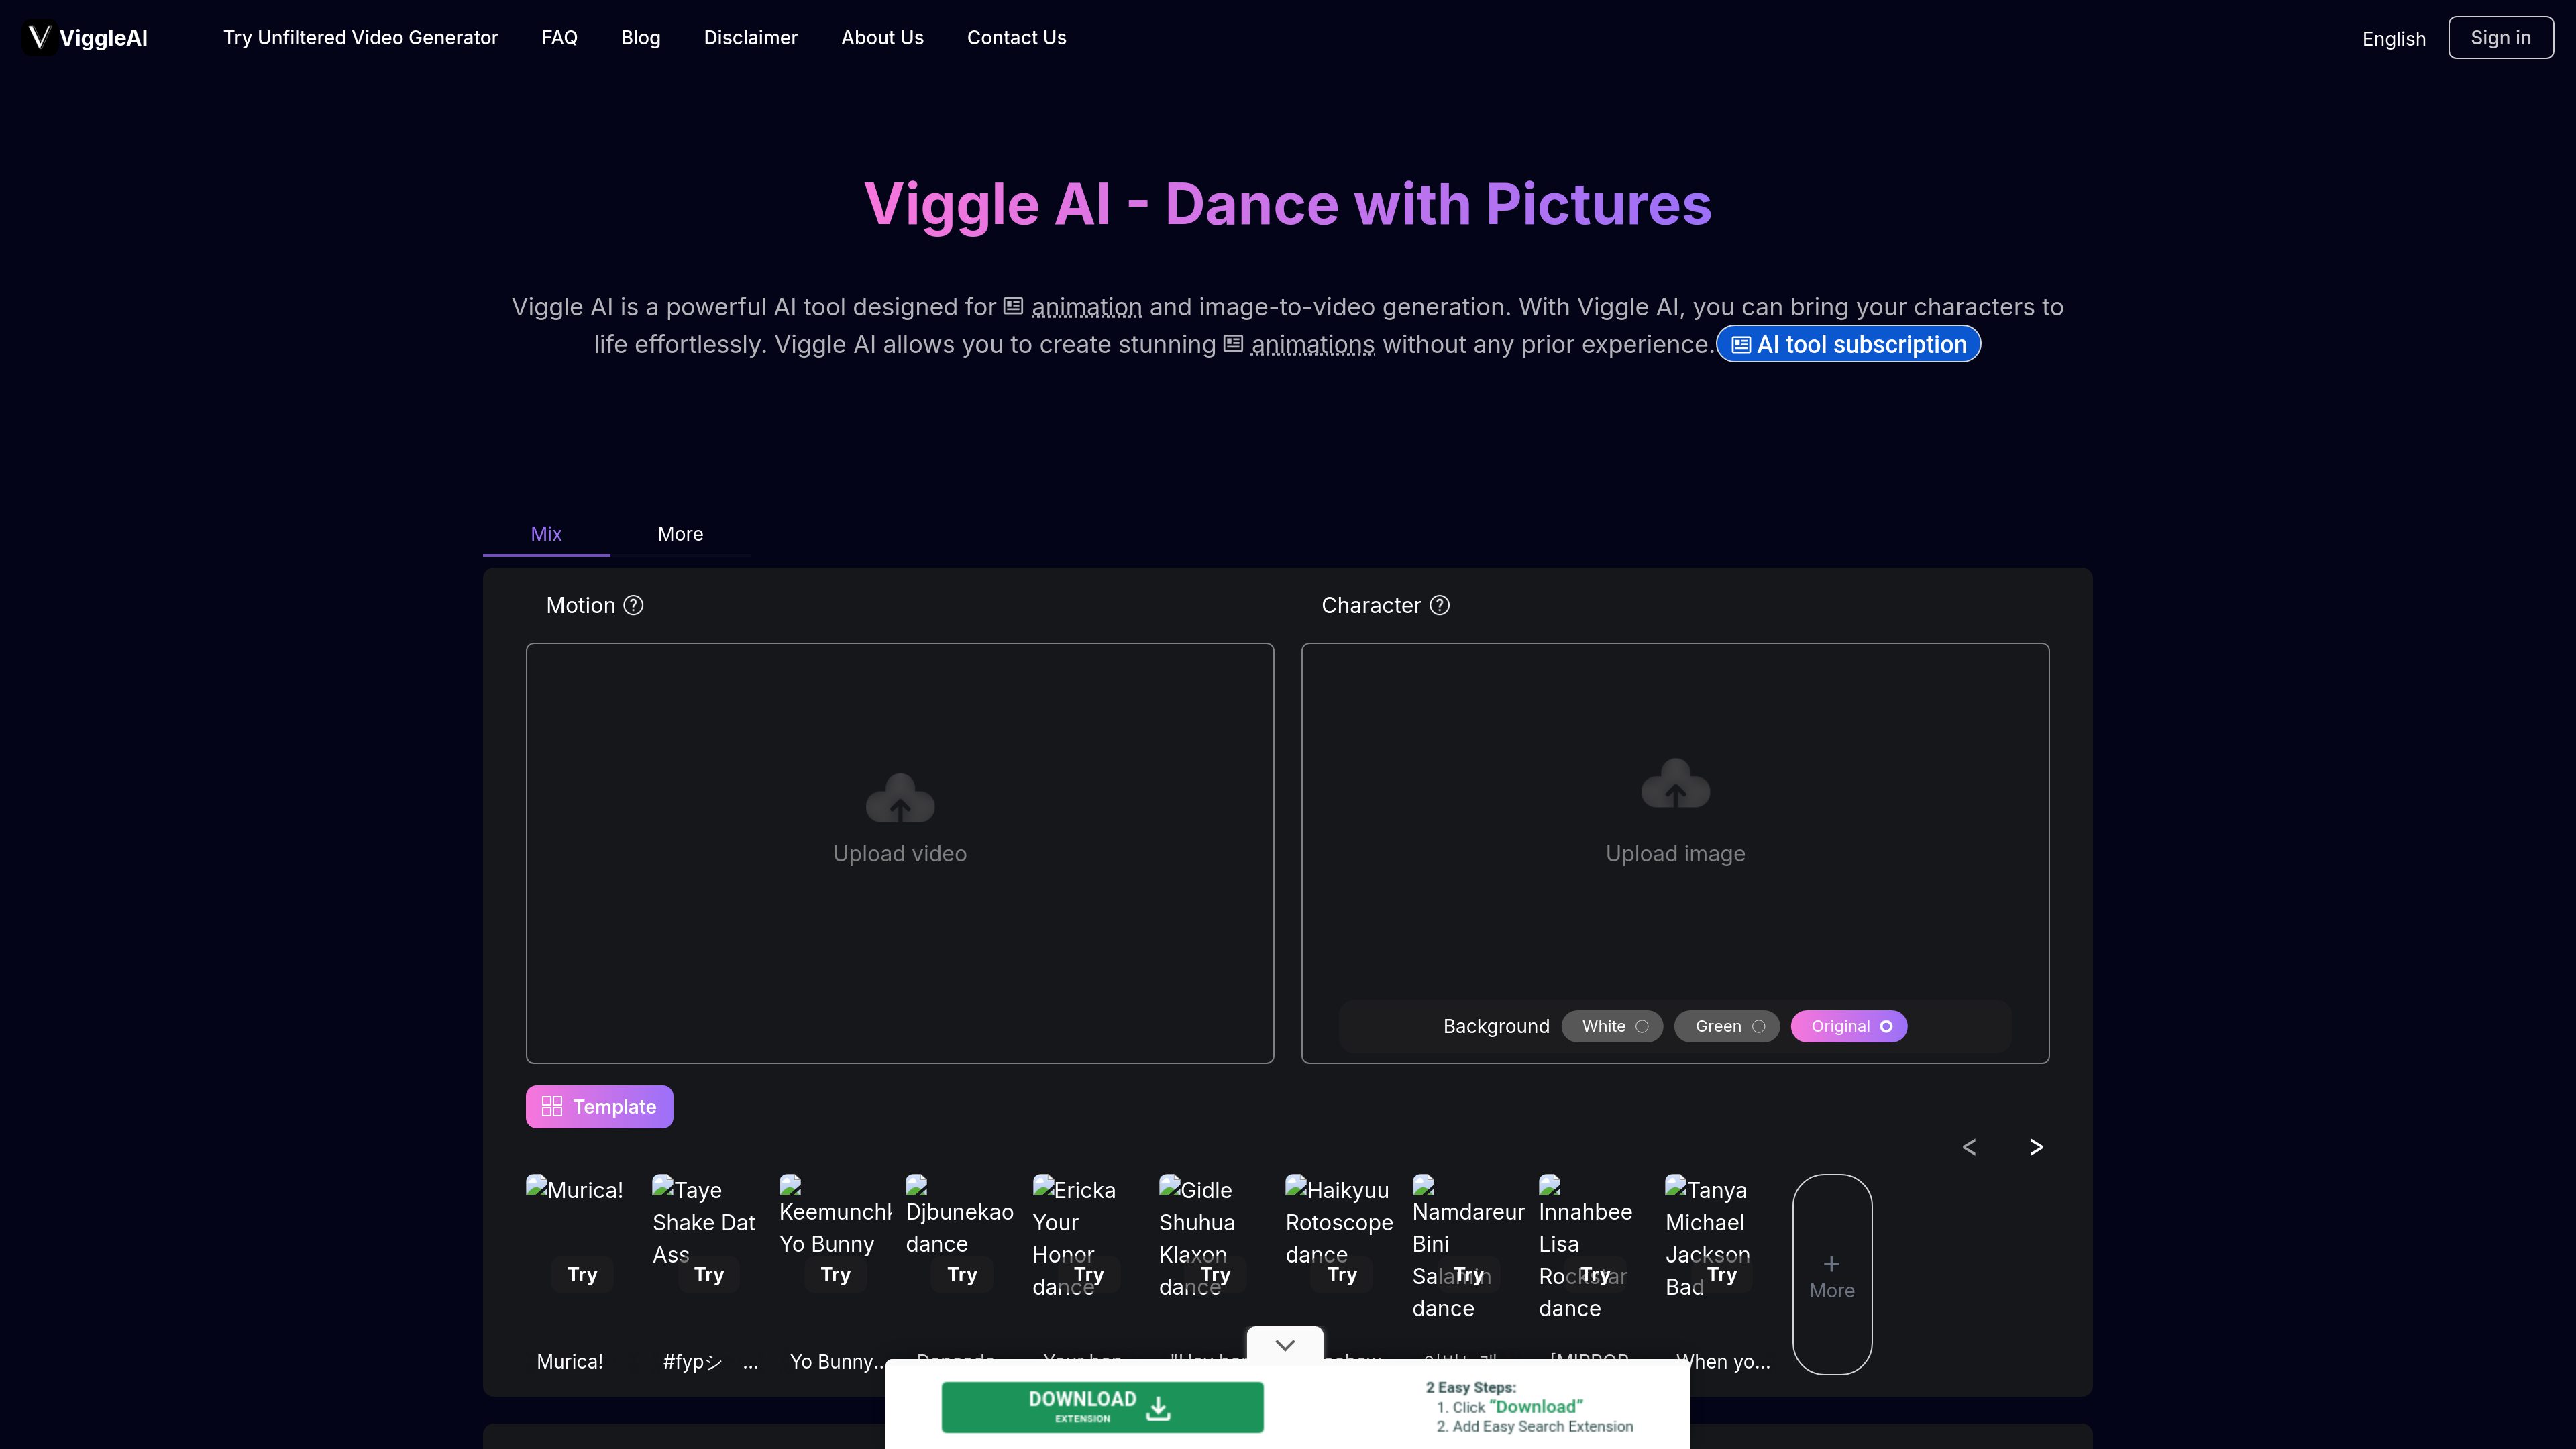Click the Motion upload video area
Image resolution: width=2576 pixels, height=1449 pixels.
pos(900,853)
